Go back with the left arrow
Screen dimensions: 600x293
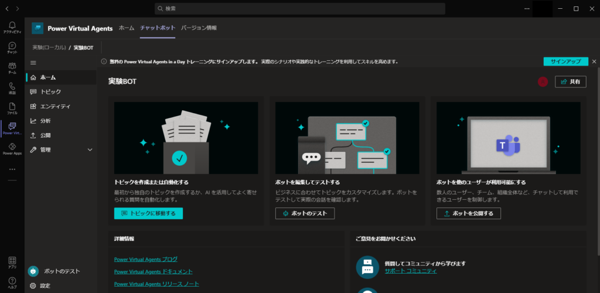7,8
